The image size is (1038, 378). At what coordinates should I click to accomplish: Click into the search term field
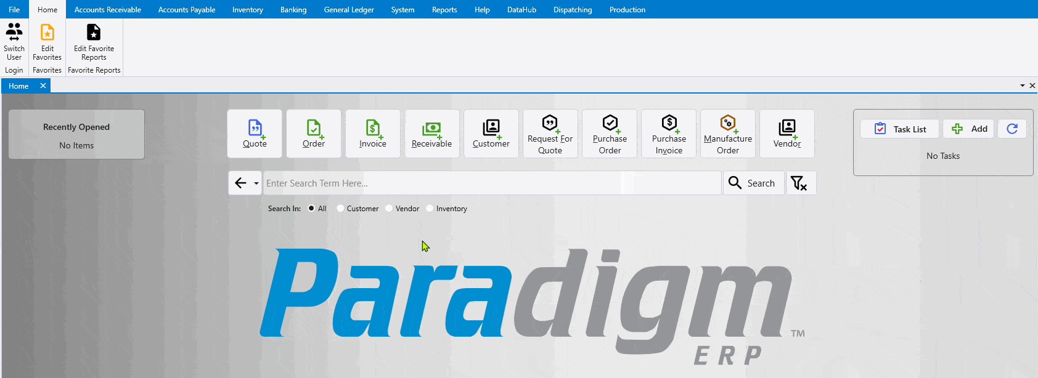click(x=492, y=183)
